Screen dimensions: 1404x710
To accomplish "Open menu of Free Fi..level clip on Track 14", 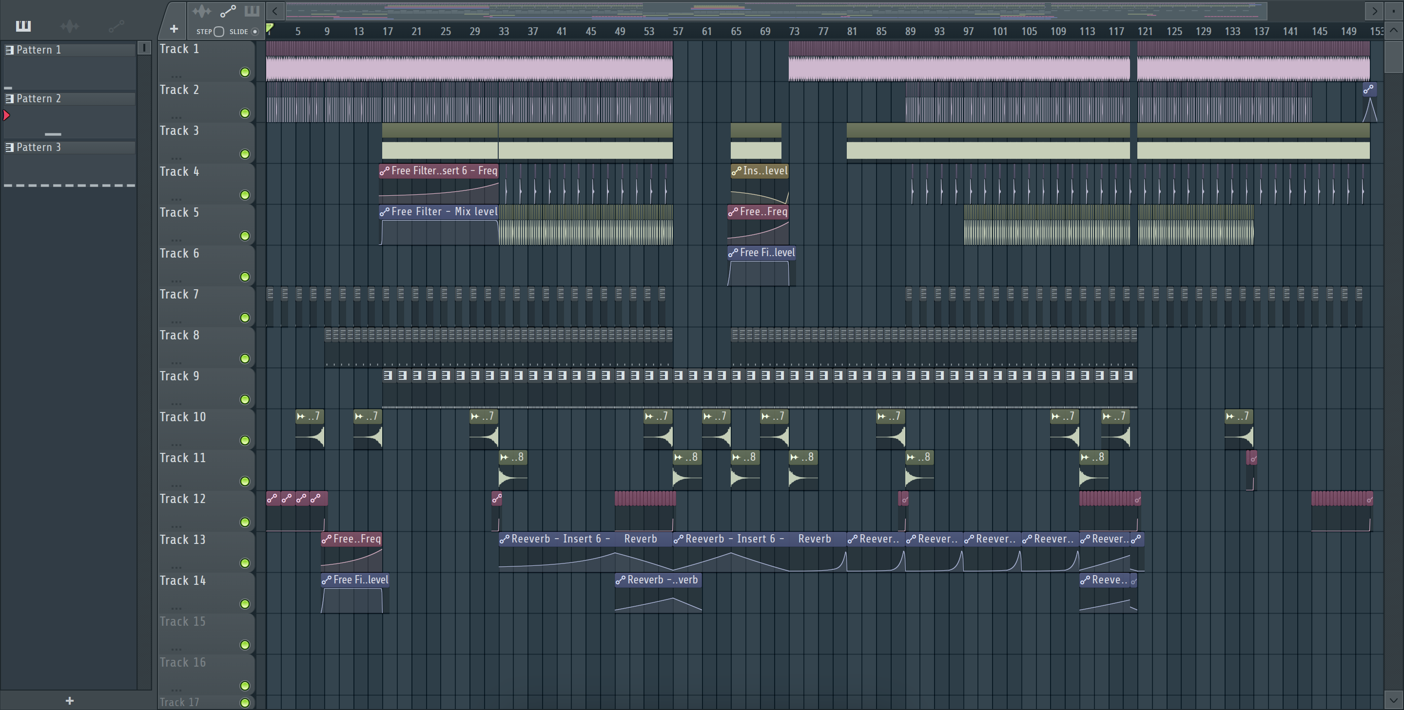I will [x=327, y=580].
